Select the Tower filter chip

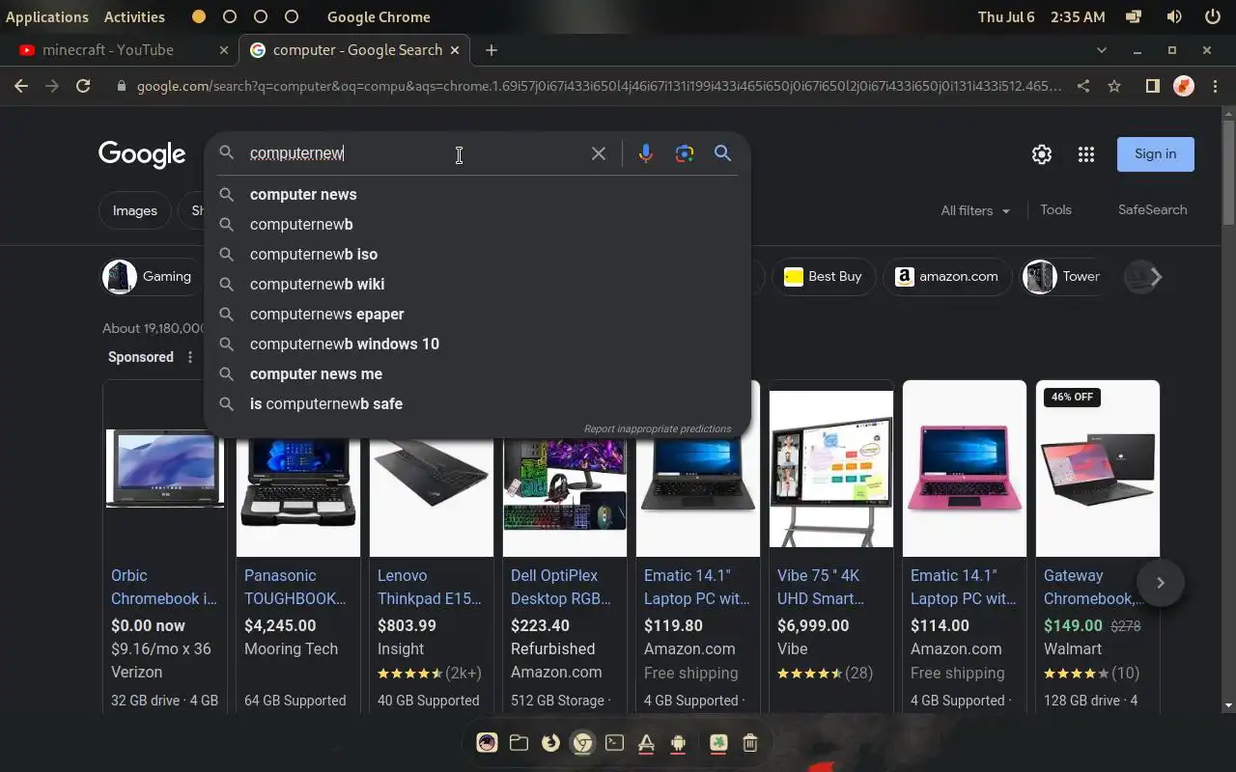1066,276
